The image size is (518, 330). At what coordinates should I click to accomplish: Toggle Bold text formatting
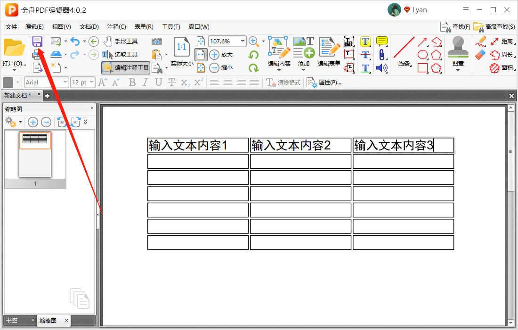coord(132,82)
